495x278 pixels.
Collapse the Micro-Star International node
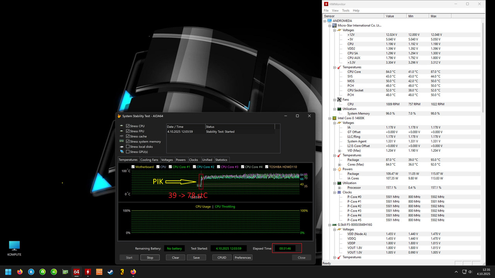[x=330, y=25]
